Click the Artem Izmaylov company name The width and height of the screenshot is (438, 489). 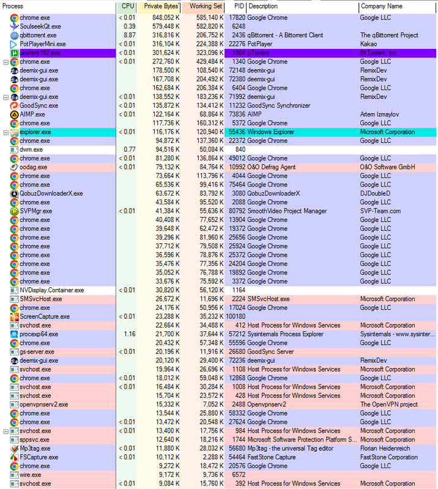pyautogui.click(x=379, y=114)
